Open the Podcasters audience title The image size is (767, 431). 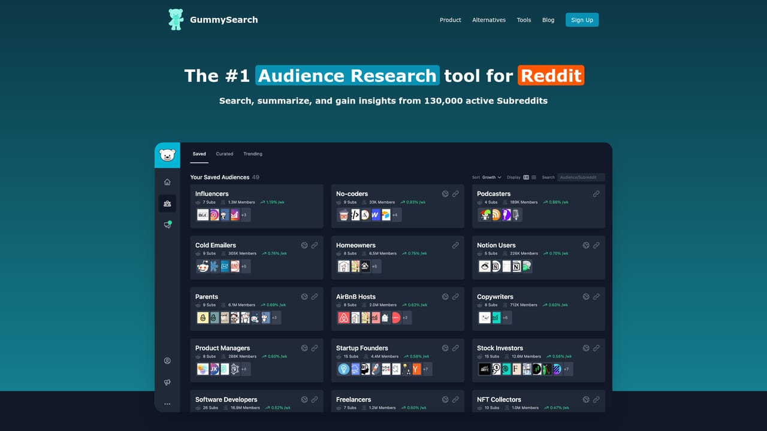coord(494,194)
